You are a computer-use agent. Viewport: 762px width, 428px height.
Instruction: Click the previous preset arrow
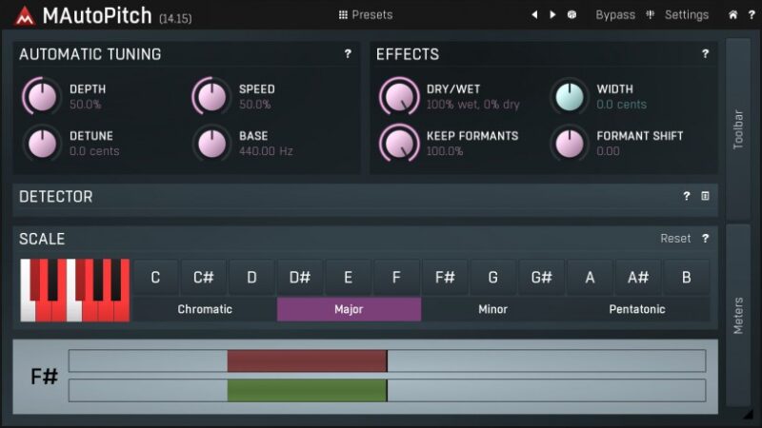pyautogui.click(x=534, y=14)
